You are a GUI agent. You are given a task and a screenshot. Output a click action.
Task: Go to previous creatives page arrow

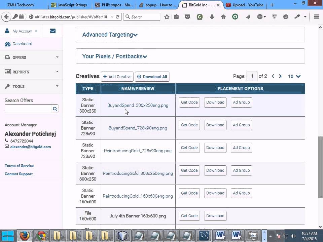[x=273, y=76]
